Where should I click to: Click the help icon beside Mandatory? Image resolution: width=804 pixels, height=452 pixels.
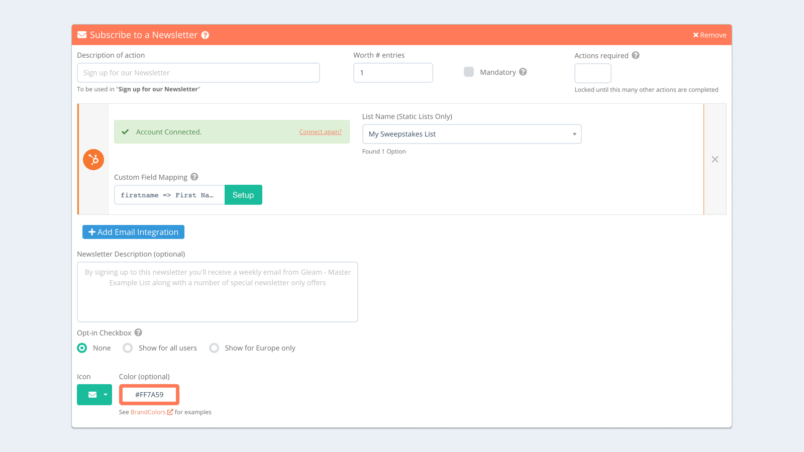[523, 72]
